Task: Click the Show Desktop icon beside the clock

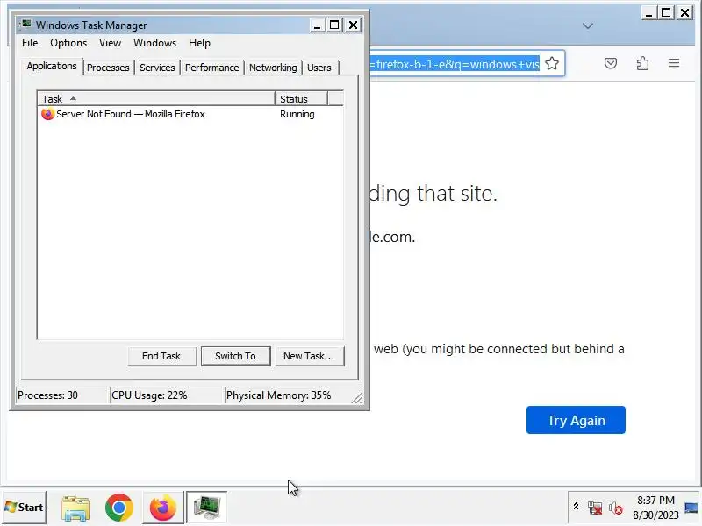Action: (x=691, y=508)
